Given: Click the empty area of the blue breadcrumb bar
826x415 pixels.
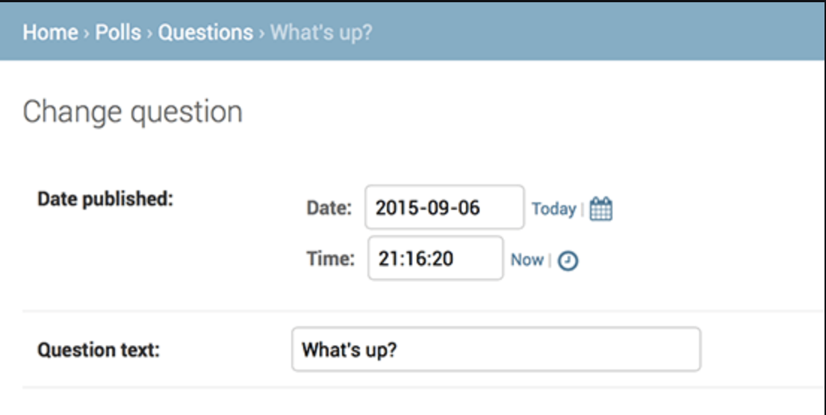Looking at the screenshot, I should pos(597,33).
